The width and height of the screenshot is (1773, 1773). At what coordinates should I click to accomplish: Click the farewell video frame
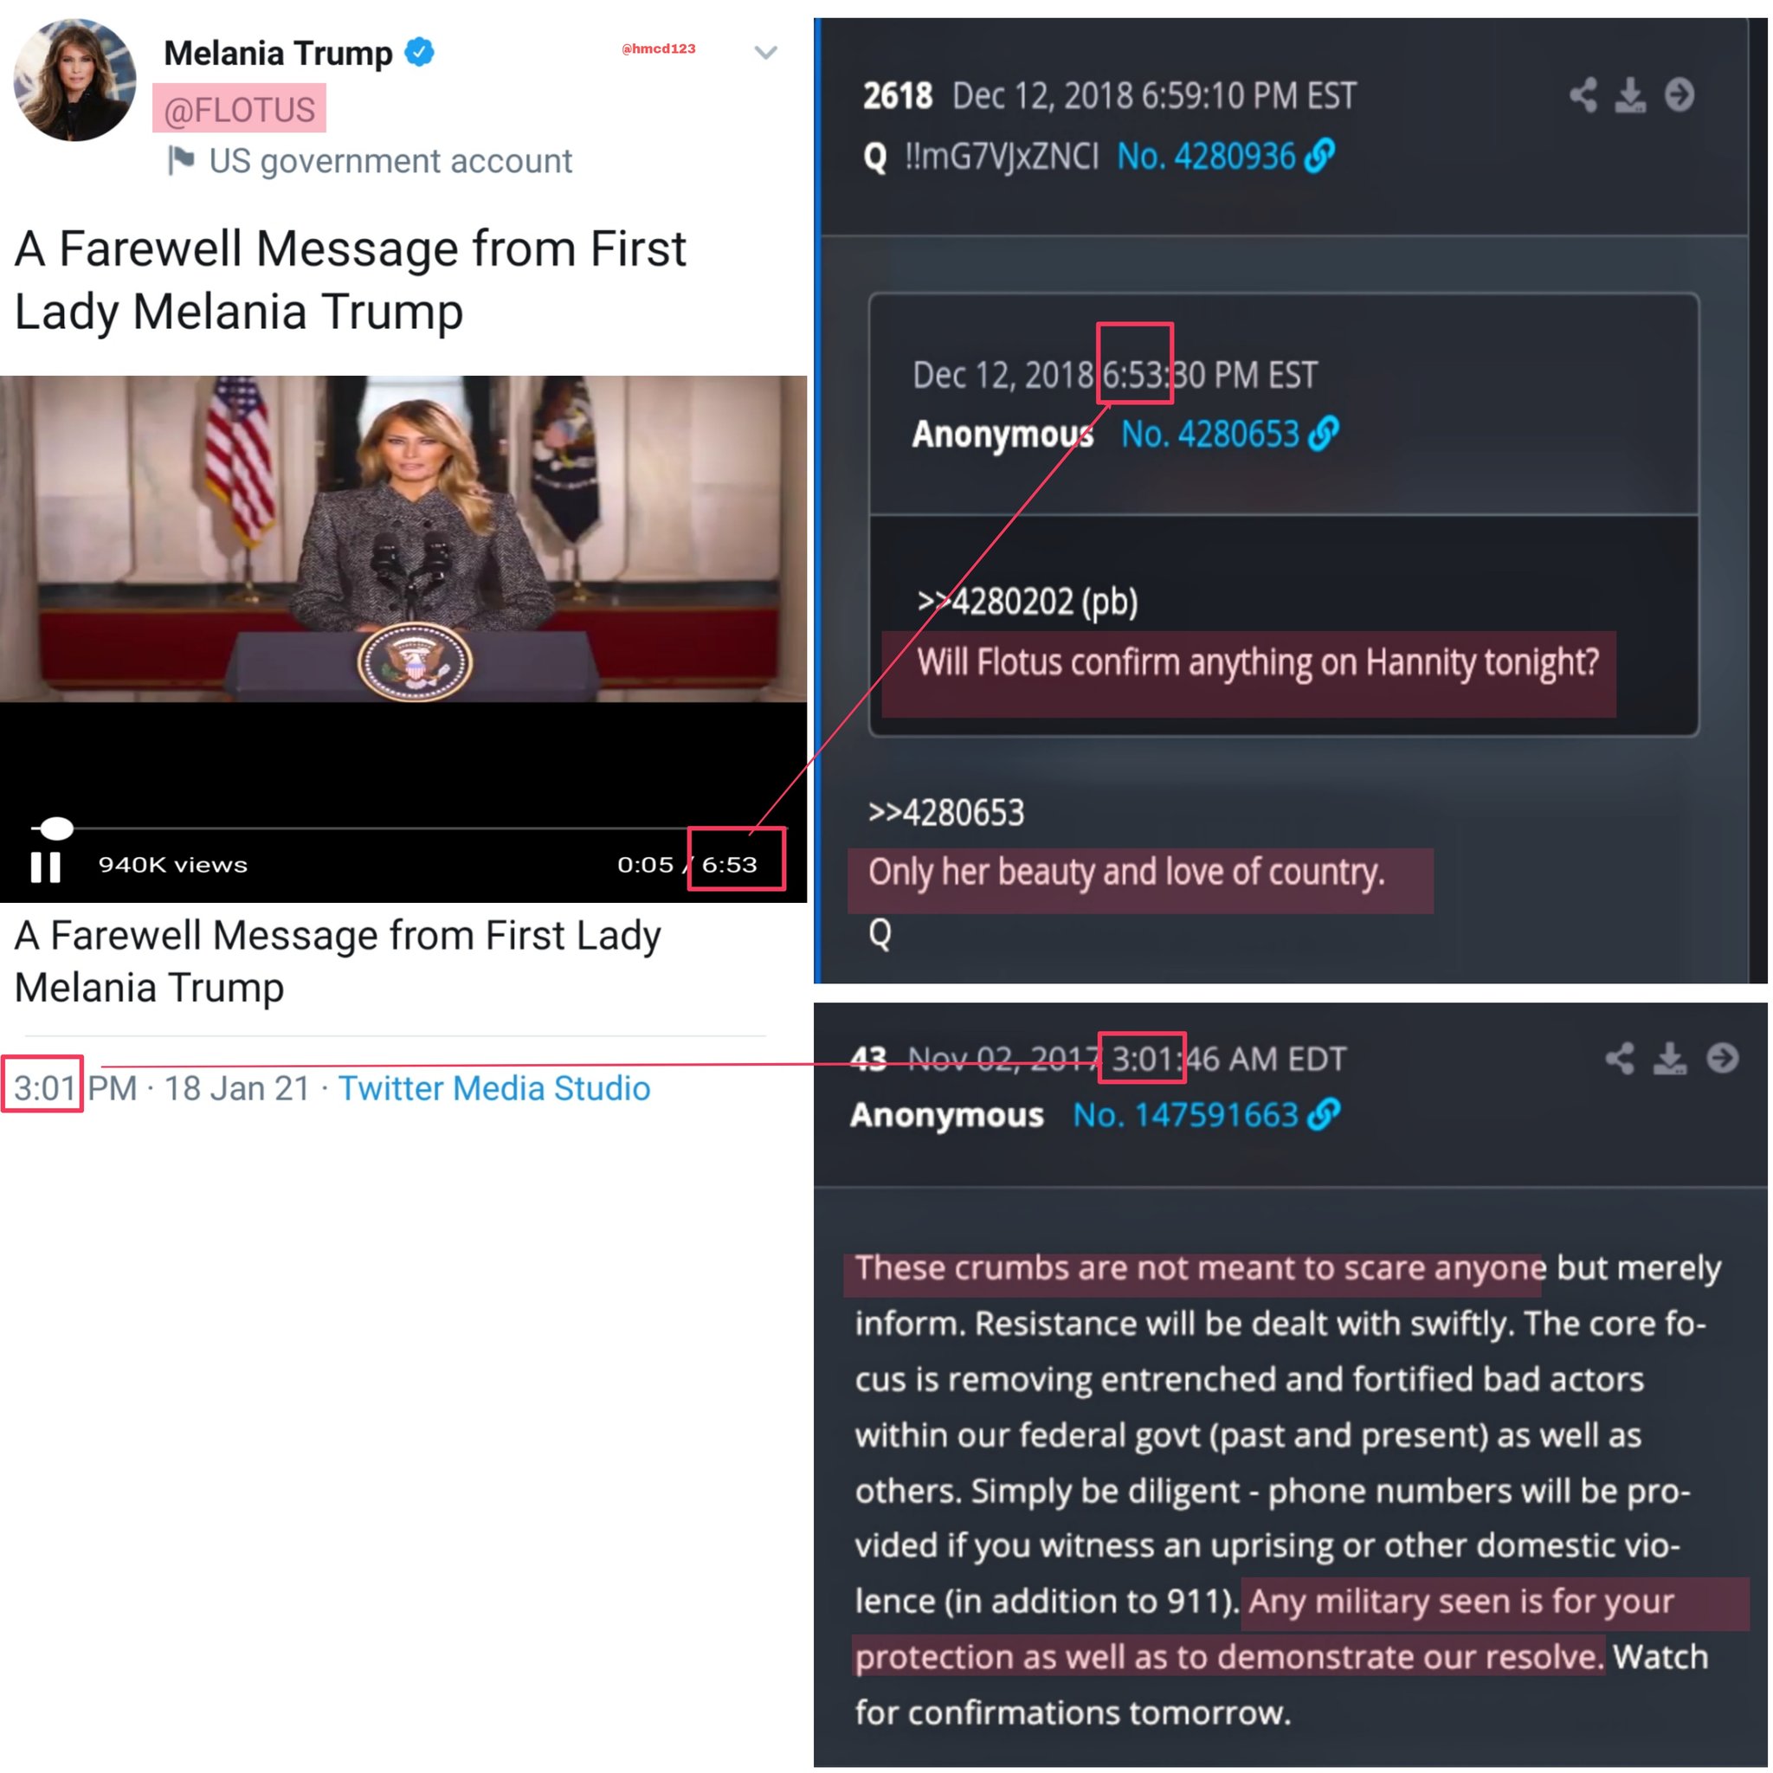pyautogui.click(x=403, y=538)
